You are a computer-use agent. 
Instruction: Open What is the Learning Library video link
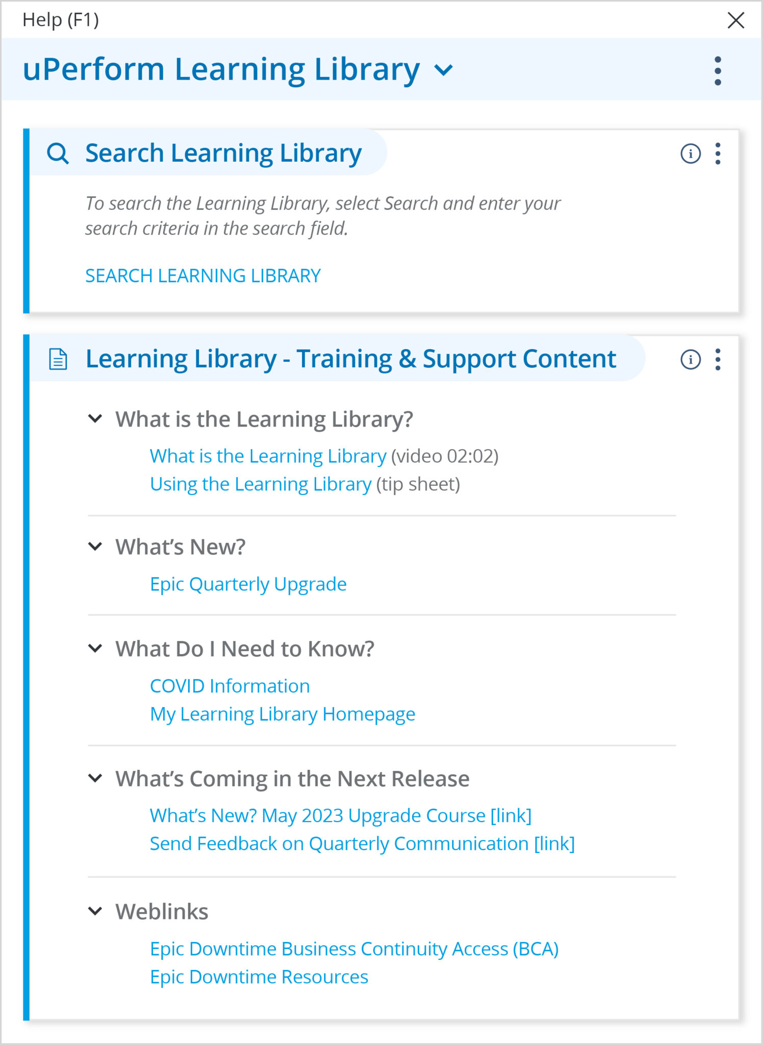point(268,456)
